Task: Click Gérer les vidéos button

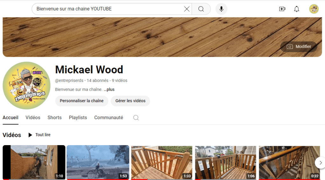Action: 130,101
